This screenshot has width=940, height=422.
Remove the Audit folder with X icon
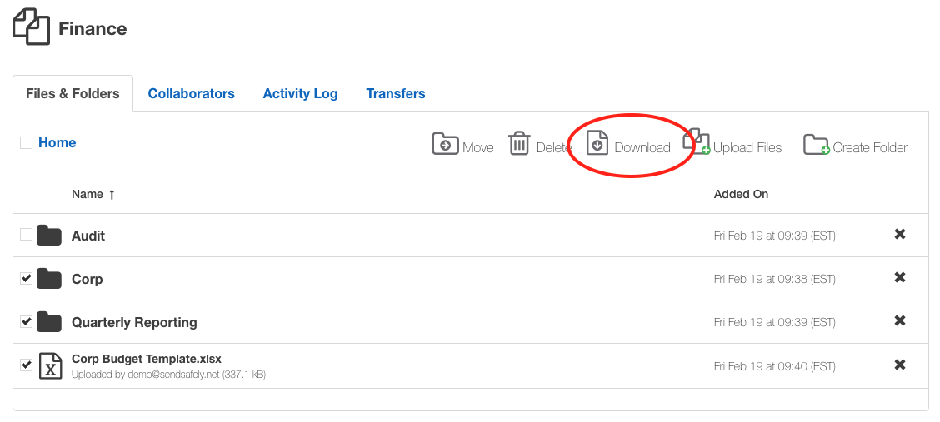pos(900,235)
